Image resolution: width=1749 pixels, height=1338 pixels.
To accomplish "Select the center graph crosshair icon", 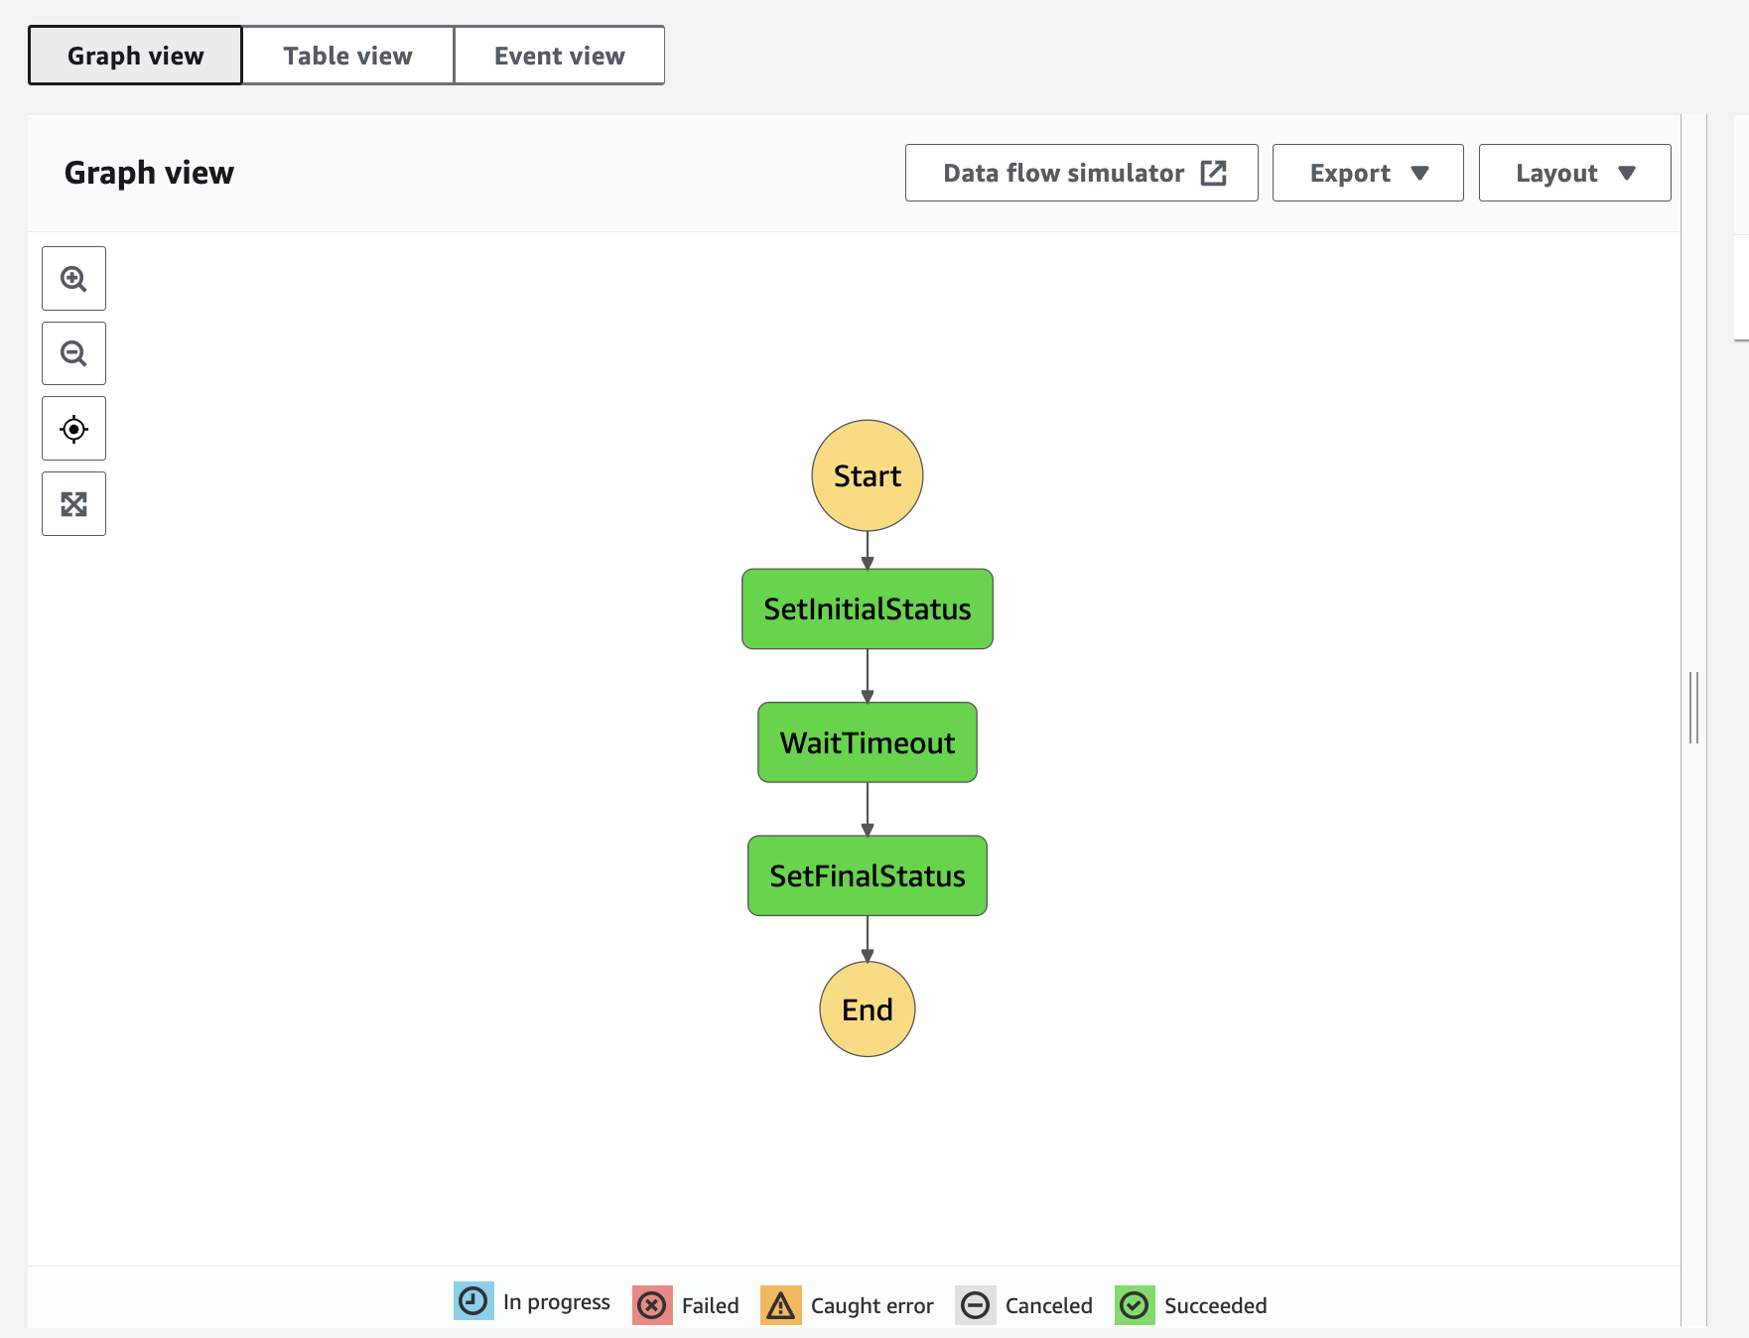I will coord(72,428).
